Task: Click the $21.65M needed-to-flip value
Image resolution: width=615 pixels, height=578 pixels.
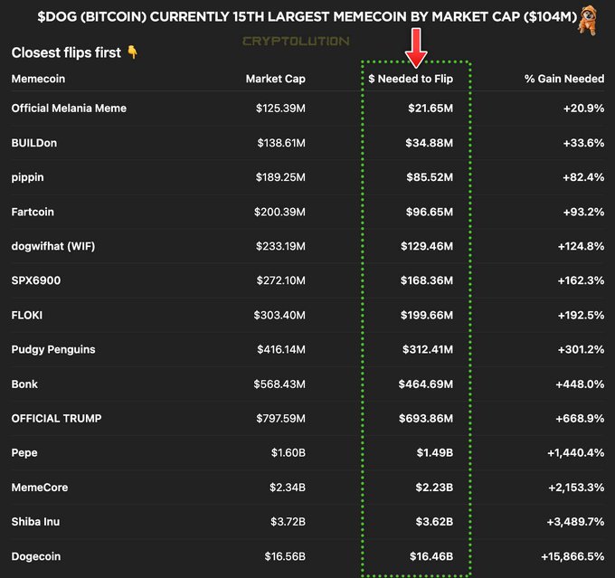Action: point(430,108)
